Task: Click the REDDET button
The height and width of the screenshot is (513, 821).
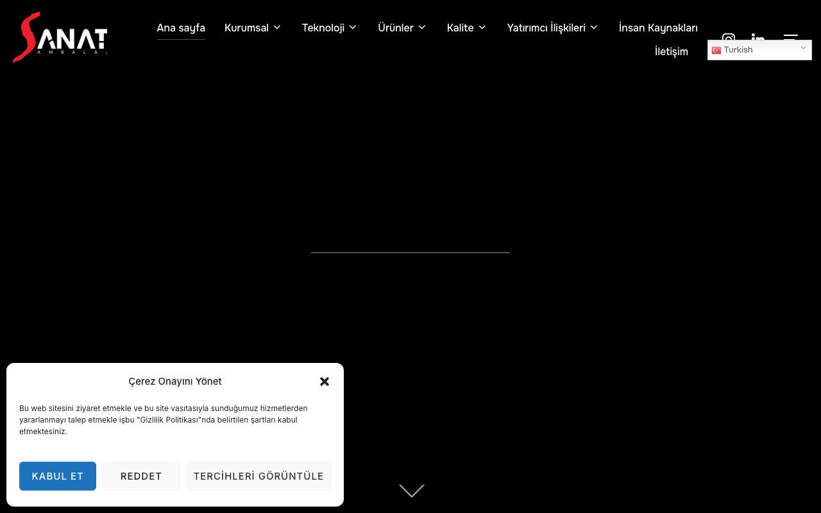Action: click(x=141, y=476)
